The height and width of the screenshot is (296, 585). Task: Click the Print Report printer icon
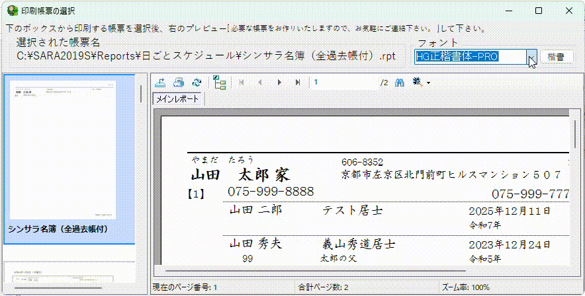tap(178, 83)
